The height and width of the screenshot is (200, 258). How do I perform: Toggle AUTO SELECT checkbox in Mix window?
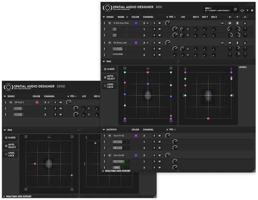click(x=105, y=77)
